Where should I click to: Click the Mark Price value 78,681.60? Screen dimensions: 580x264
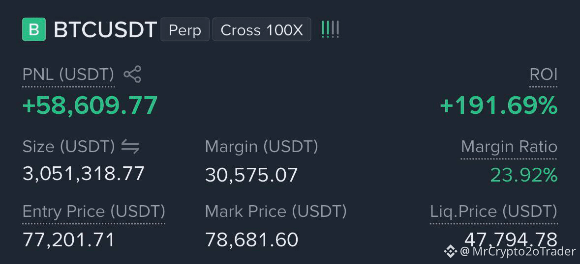click(251, 239)
